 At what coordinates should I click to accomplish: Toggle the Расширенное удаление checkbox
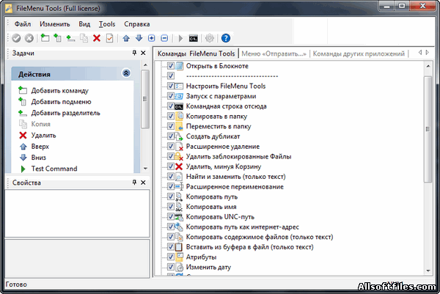coord(171,146)
